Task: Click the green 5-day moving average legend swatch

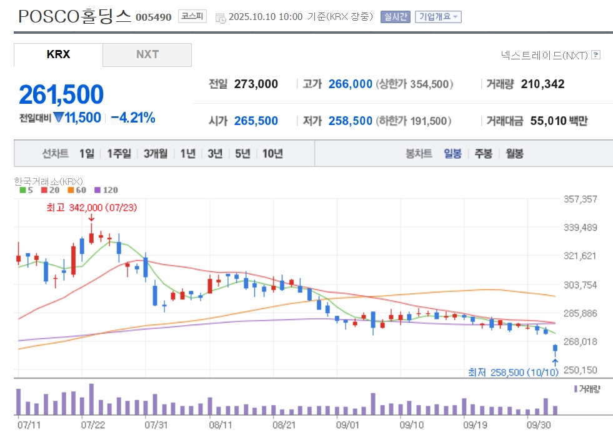Action: tap(22, 190)
